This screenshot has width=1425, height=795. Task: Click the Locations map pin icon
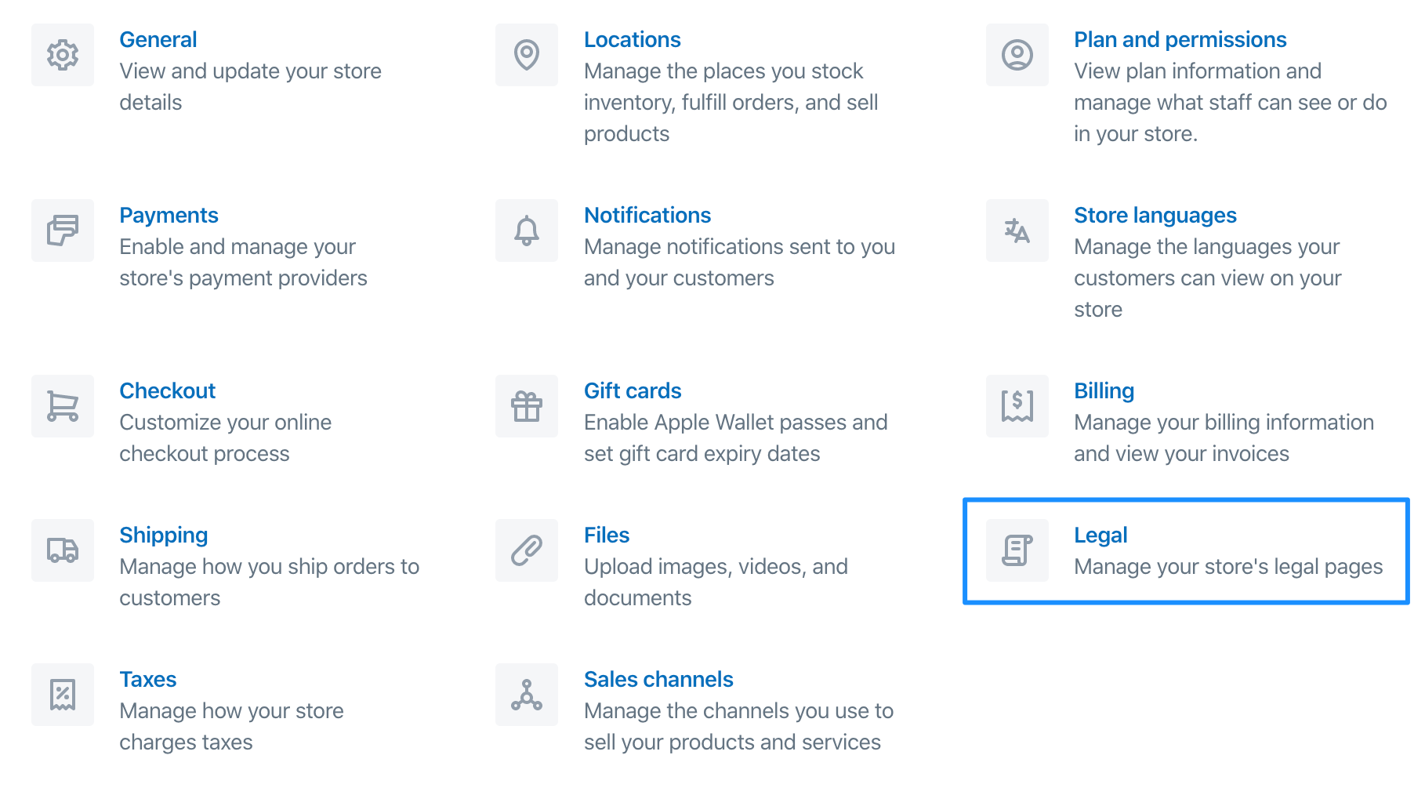(x=527, y=55)
